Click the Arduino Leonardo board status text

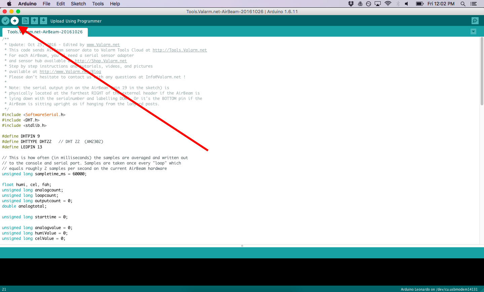[439, 289]
